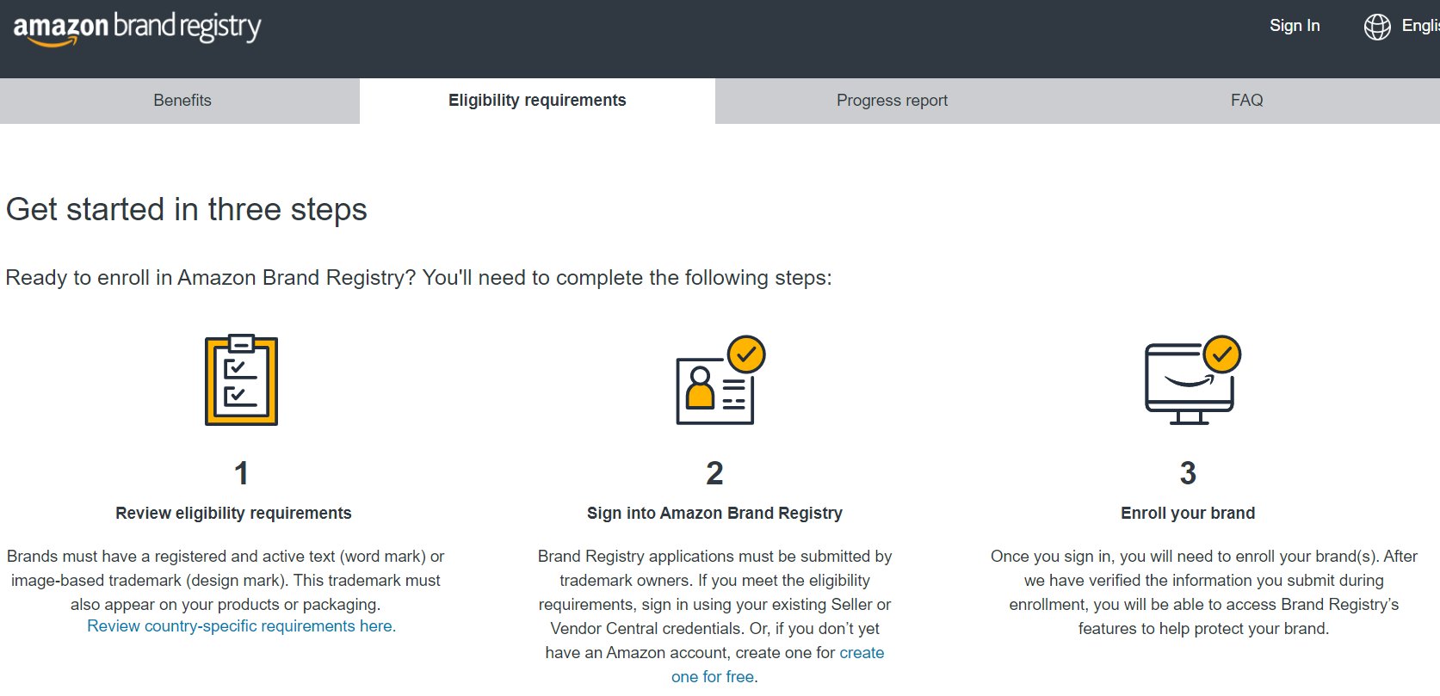Click the globe language icon
The width and height of the screenshot is (1440, 696).
[x=1377, y=27]
